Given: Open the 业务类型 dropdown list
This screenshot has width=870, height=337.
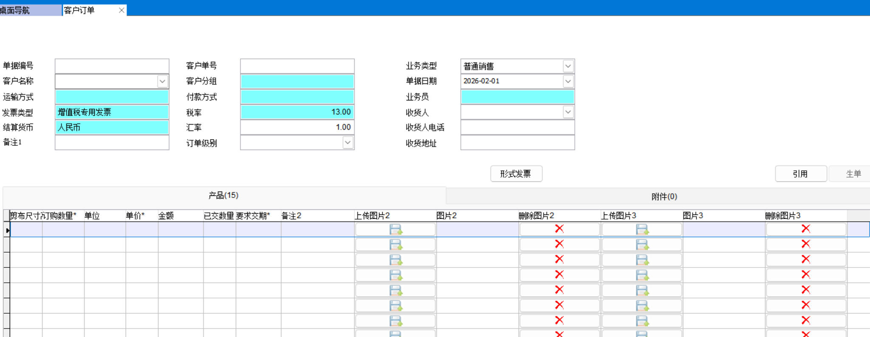Looking at the screenshot, I should tap(568, 66).
